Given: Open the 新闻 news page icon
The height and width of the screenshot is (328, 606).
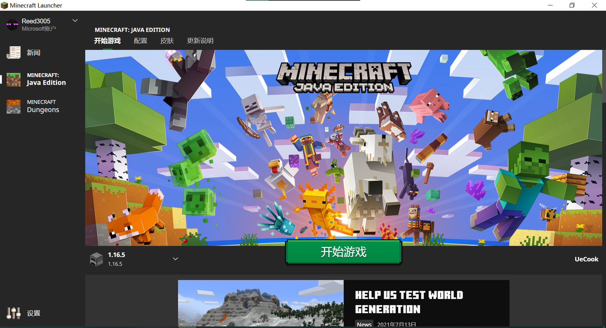Looking at the screenshot, I should 13,52.
